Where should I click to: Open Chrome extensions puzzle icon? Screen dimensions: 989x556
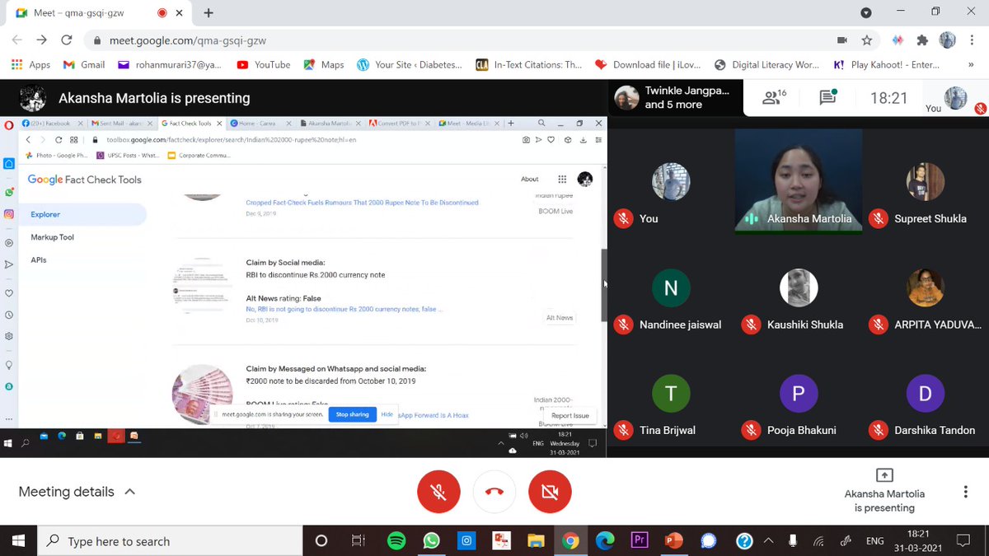922,40
